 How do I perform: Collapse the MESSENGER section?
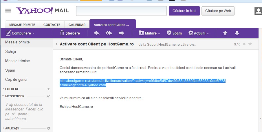[3, 96]
